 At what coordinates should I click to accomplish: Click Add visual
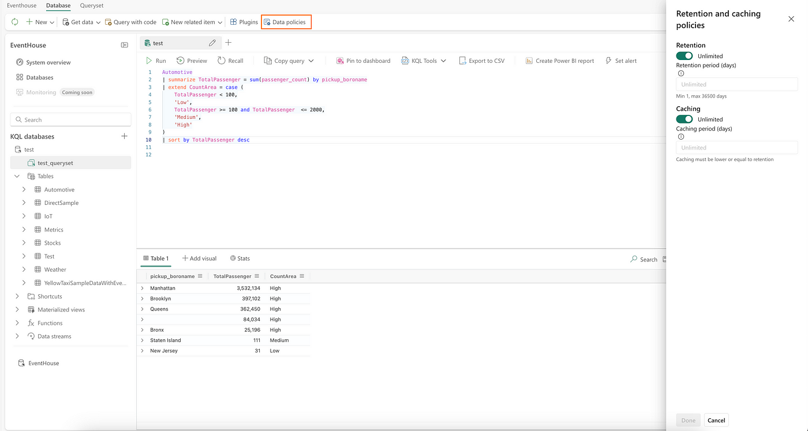point(199,258)
